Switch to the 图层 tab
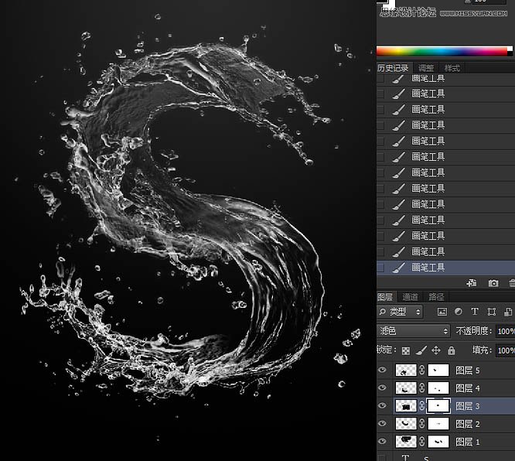Image resolution: width=515 pixels, height=461 pixels. point(385,297)
